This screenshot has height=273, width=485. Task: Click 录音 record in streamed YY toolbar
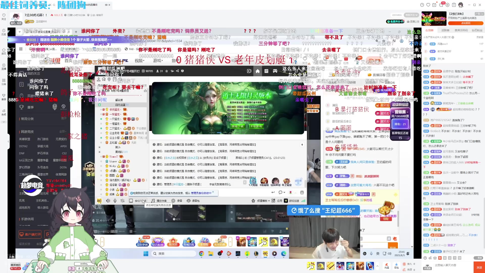177,201
